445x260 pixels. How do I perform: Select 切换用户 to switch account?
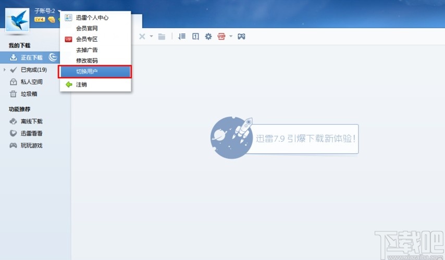coord(95,71)
